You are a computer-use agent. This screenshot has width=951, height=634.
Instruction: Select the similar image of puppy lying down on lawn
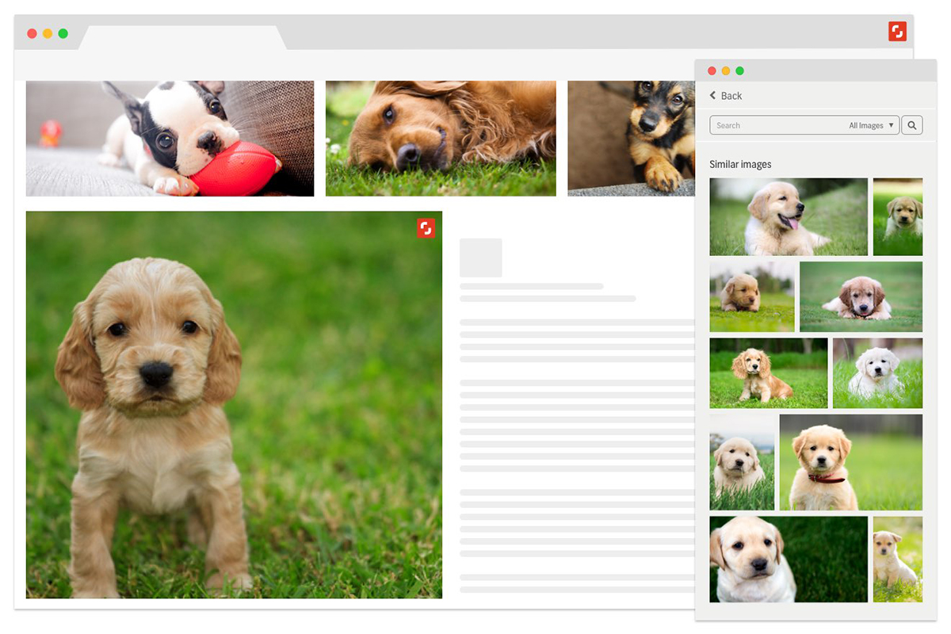(861, 296)
